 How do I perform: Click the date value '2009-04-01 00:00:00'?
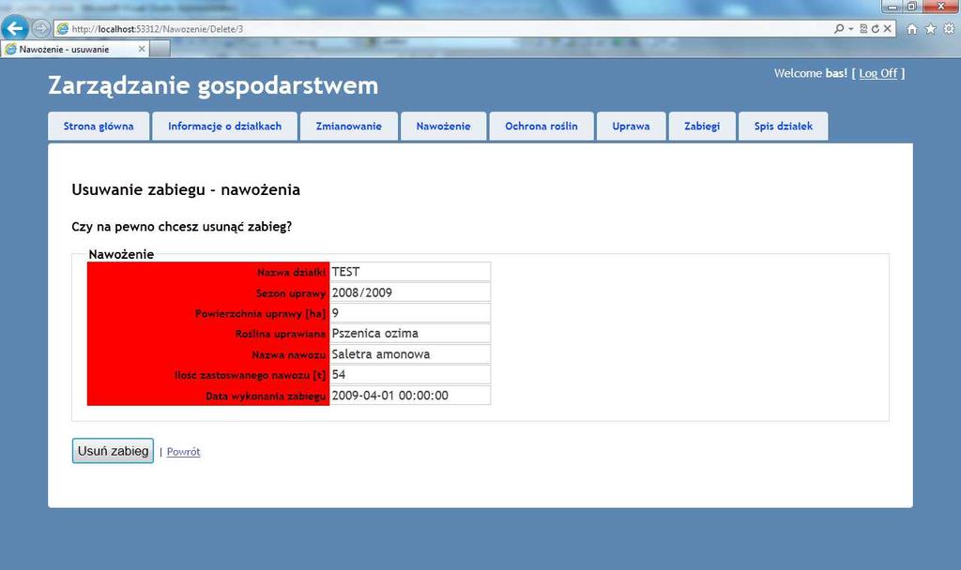click(390, 396)
